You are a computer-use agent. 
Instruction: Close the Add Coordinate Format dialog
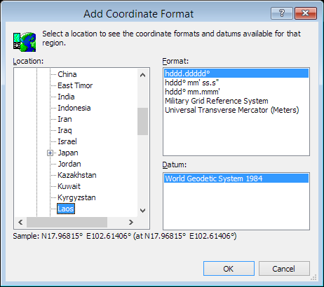306,13
